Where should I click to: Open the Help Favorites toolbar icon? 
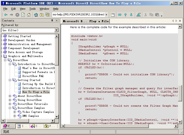pos(42,15)
